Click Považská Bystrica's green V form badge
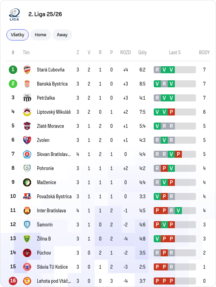The height and width of the screenshot is (287, 216). tap(157, 196)
